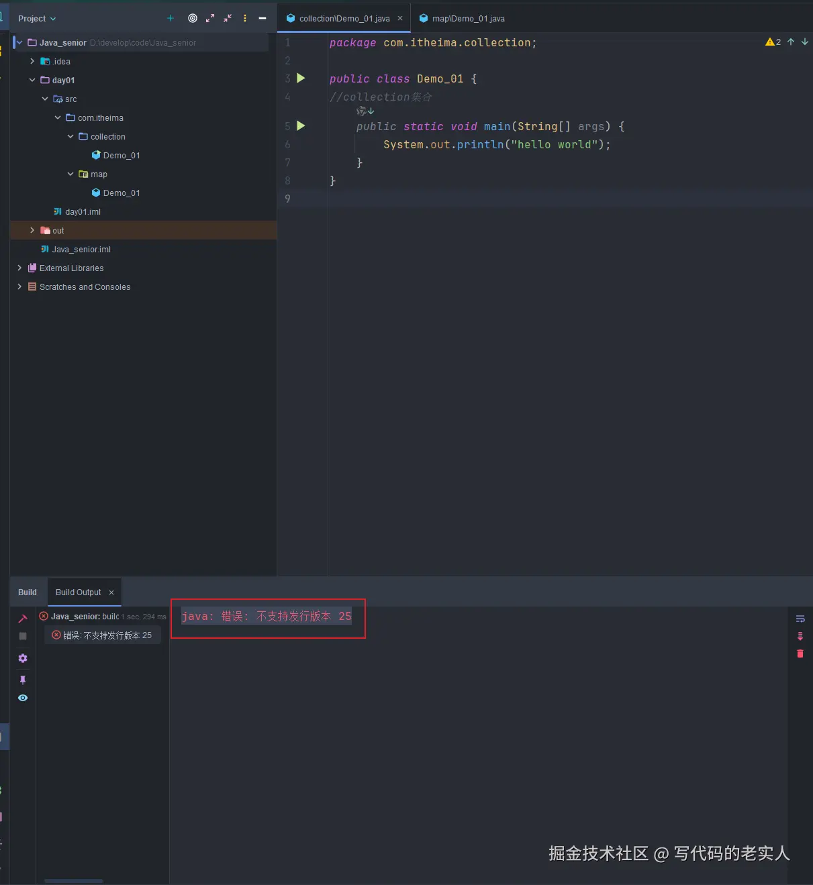Toggle the soft-wrap icon in build output

(x=800, y=619)
